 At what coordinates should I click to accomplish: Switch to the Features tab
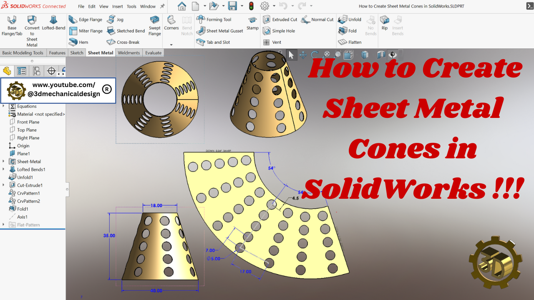pos(57,53)
